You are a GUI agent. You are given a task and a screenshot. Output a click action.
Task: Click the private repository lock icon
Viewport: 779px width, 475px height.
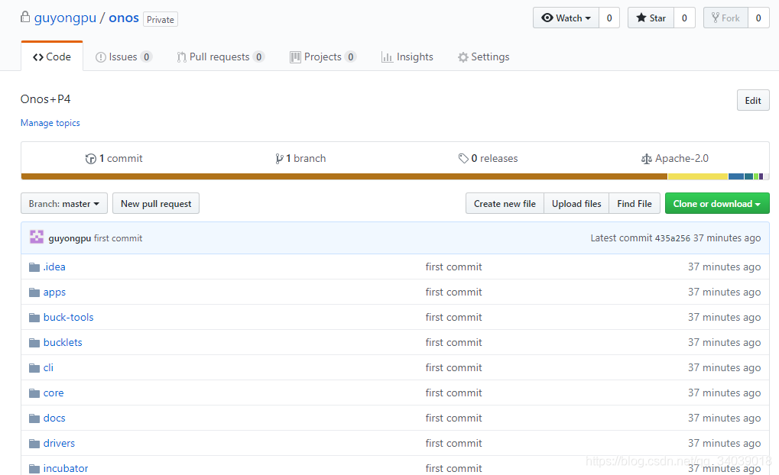(24, 17)
